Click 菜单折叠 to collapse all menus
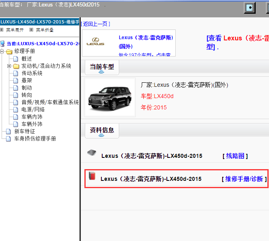269x241 pixels. point(44,30)
